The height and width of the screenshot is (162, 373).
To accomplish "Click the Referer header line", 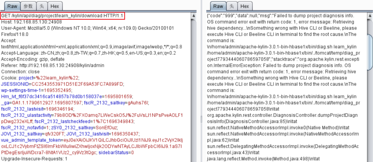I will pos(52,65).
